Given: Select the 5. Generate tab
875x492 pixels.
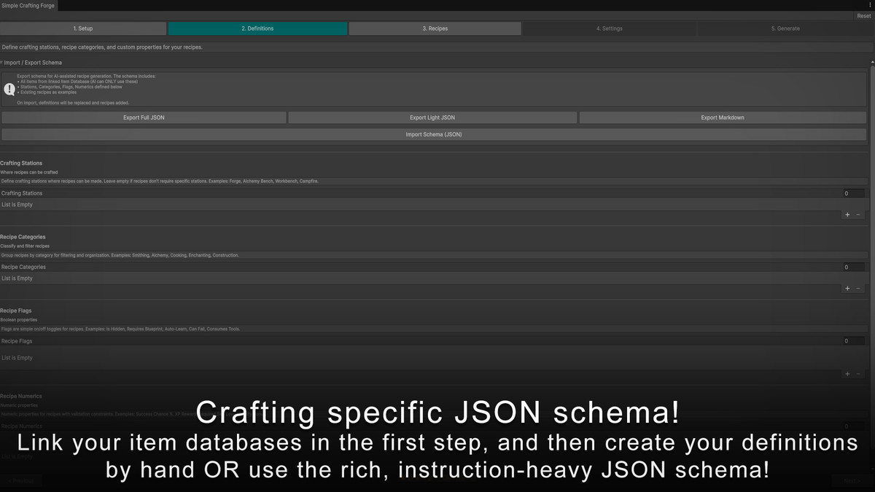Looking at the screenshot, I should [785, 28].
